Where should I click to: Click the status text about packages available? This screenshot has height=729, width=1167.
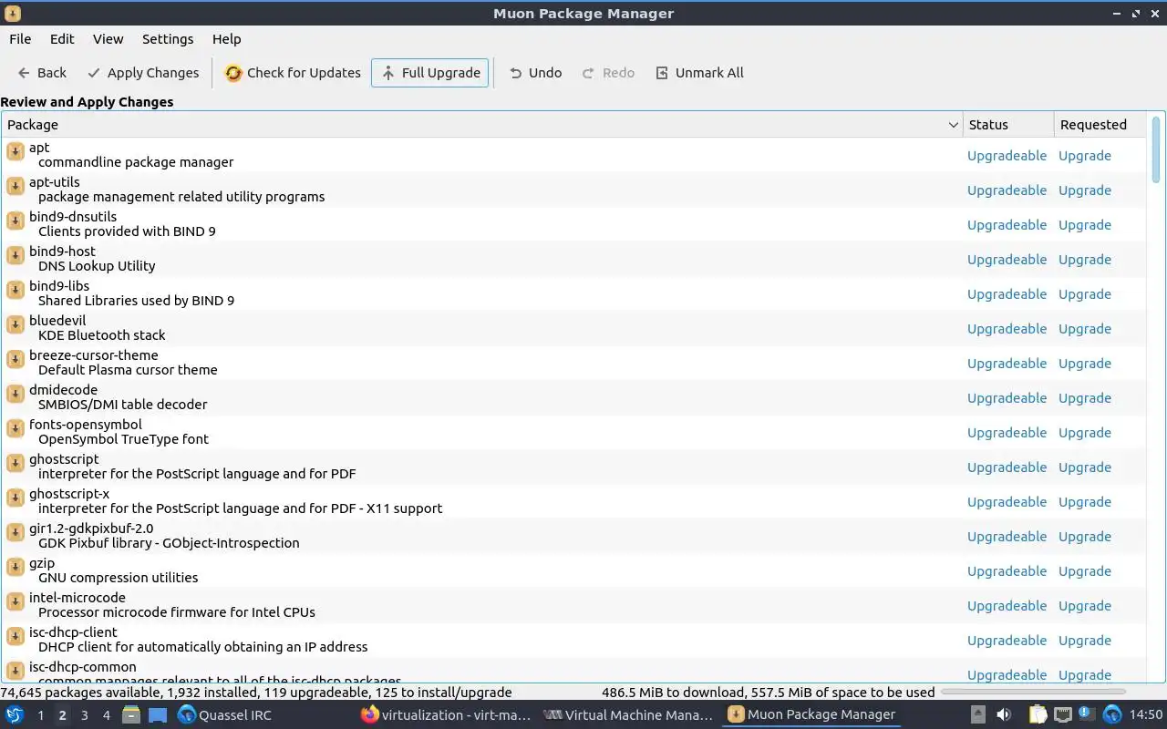point(256,693)
